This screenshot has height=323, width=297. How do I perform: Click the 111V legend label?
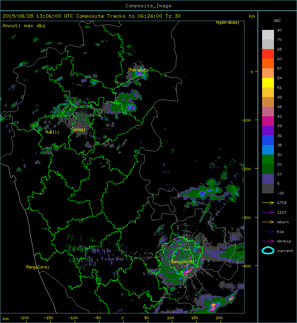282,213
